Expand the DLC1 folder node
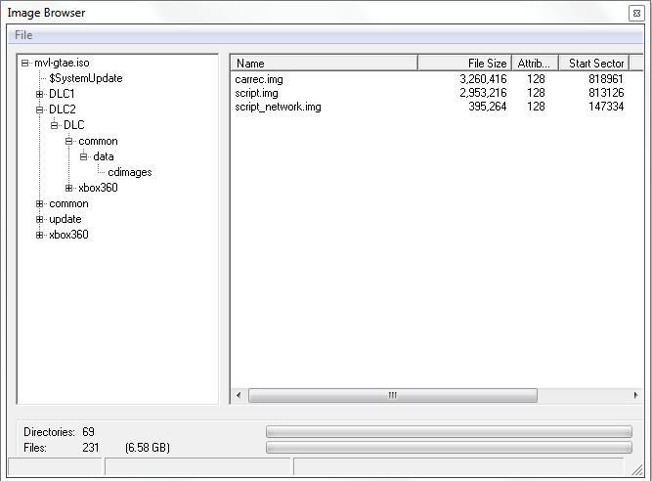This screenshot has height=481, width=652. [x=39, y=95]
